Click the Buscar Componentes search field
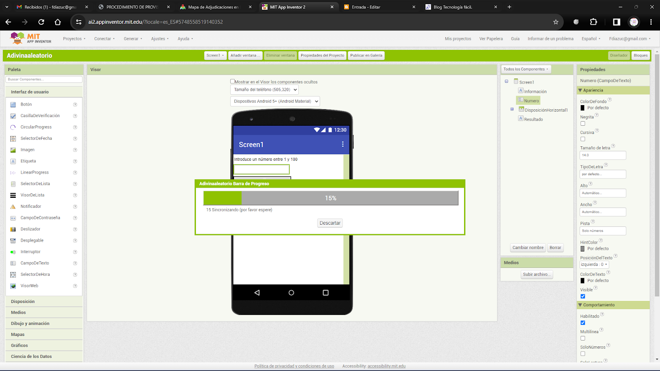The height and width of the screenshot is (371, 660). click(x=44, y=79)
